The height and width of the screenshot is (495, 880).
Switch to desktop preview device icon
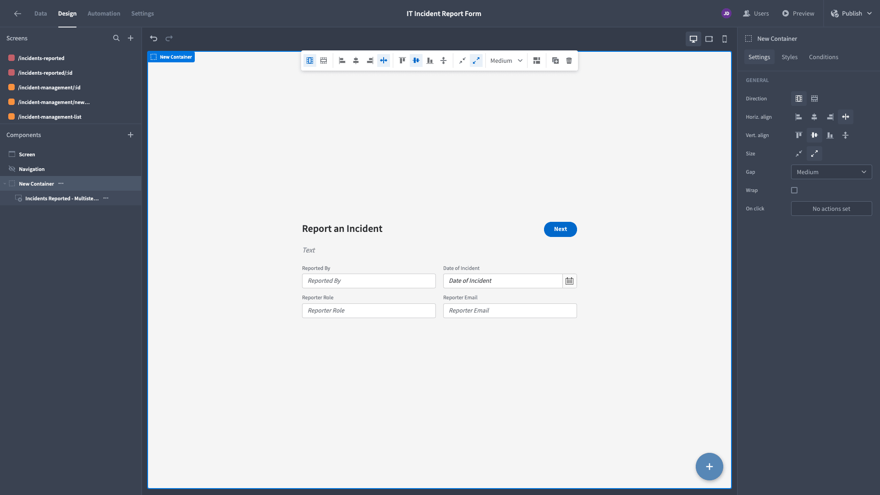693,39
